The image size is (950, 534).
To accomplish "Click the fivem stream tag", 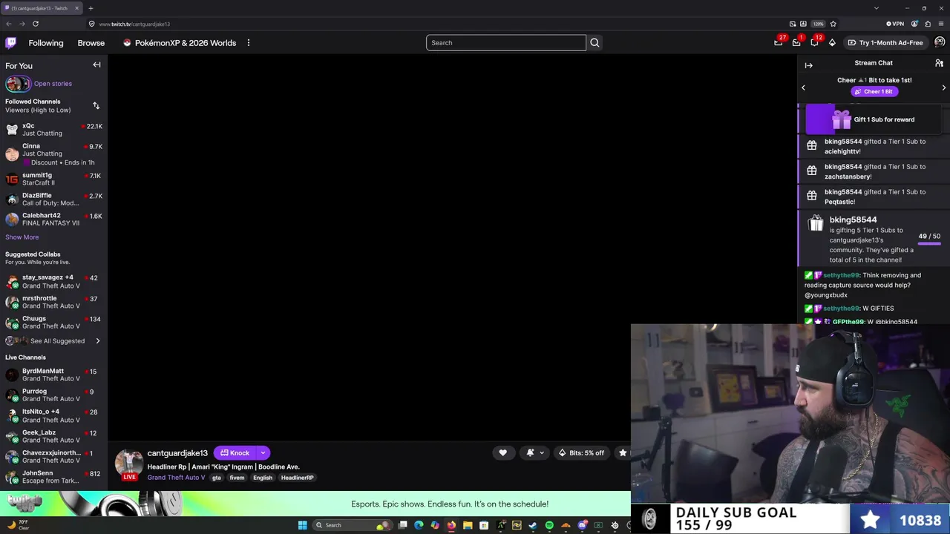I will coord(237,478).
